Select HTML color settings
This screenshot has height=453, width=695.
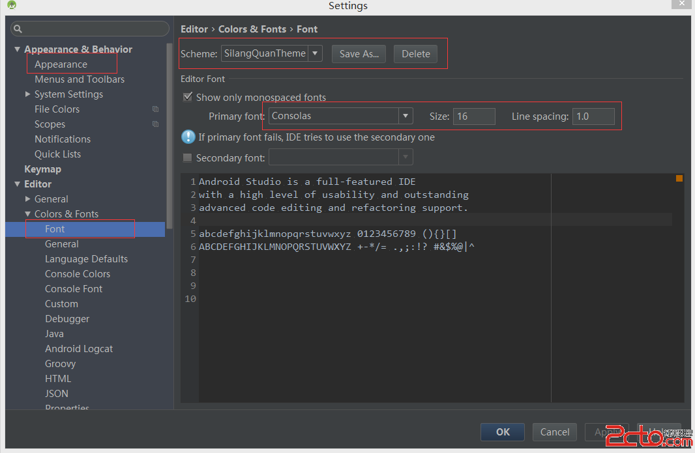[57, 379]
